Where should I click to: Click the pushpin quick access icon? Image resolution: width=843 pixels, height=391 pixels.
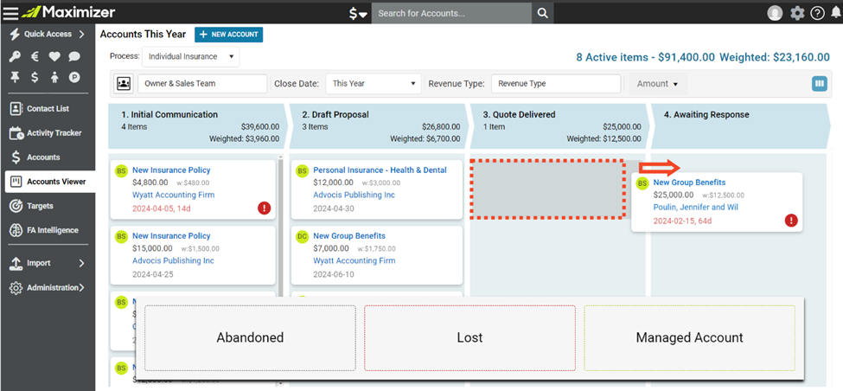[x=15, y=78]
